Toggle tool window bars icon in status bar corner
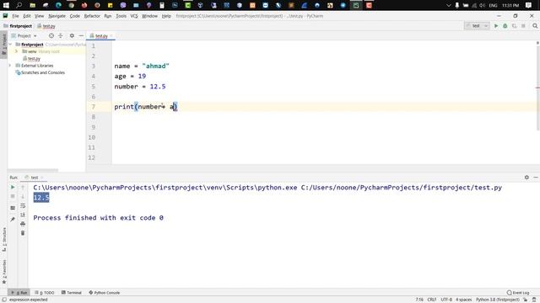This screenshot has width=540, height=303. coord(4,300)
